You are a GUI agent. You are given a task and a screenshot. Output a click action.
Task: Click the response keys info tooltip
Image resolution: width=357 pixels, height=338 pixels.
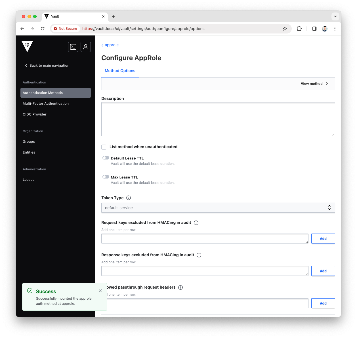tap(199, 255)
